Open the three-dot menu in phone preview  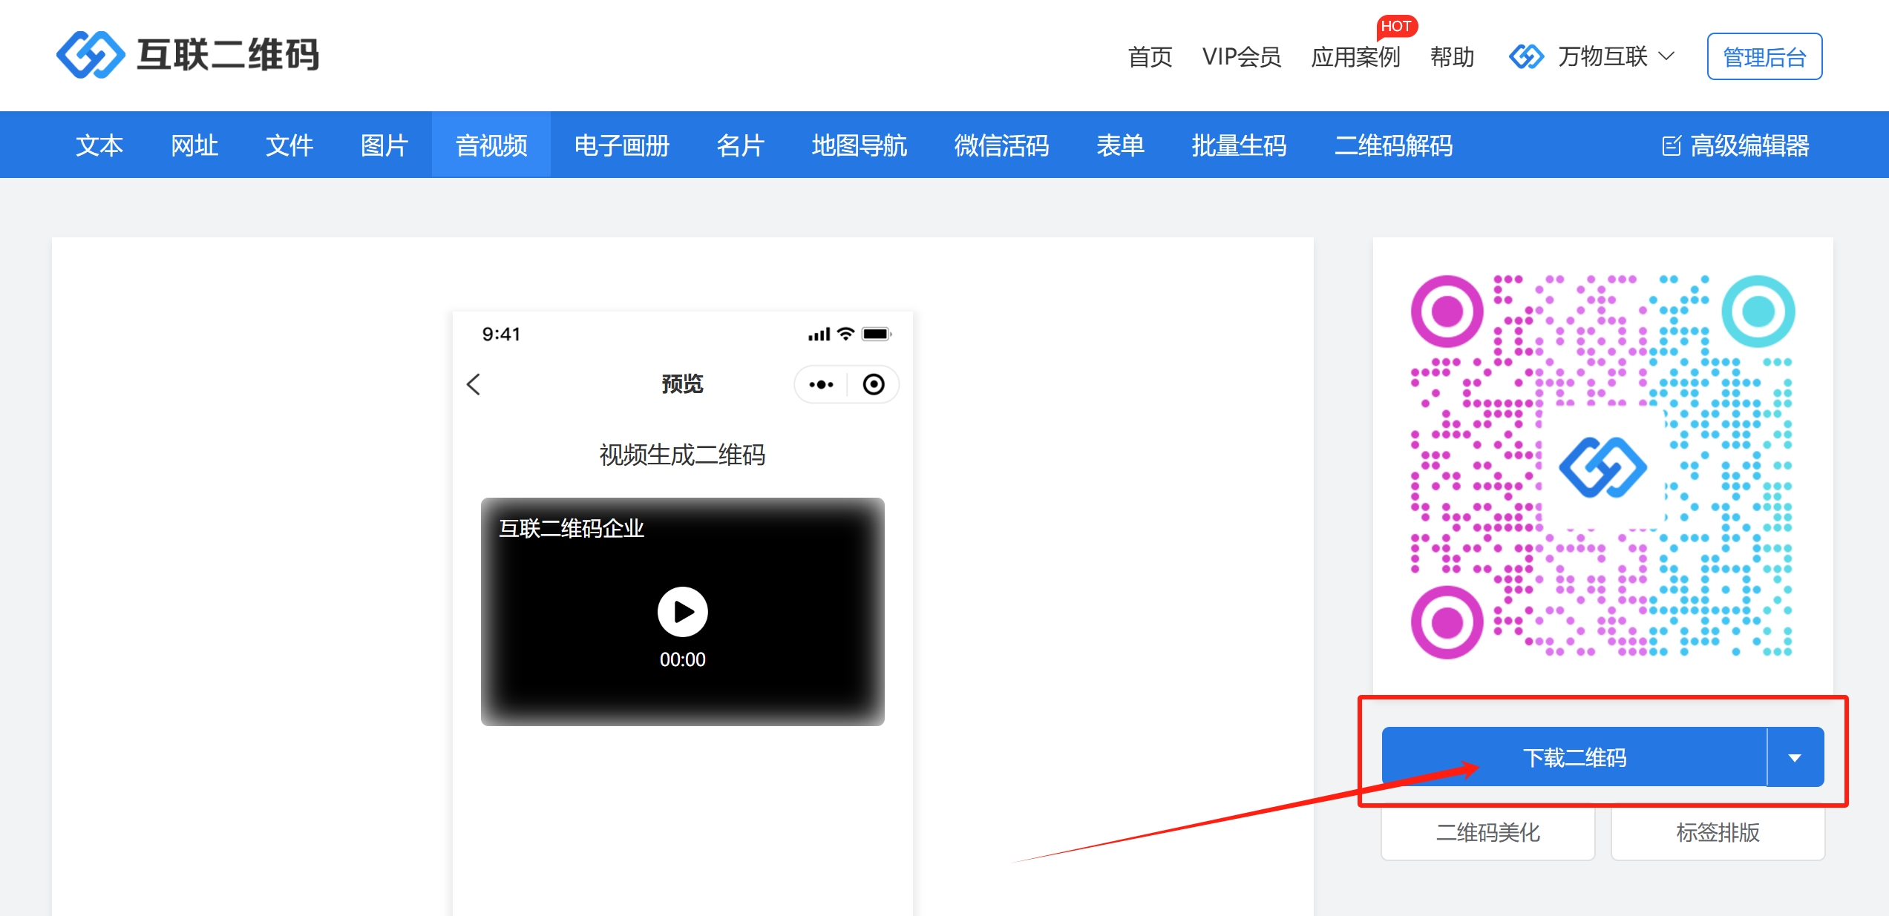click(821, 384)
